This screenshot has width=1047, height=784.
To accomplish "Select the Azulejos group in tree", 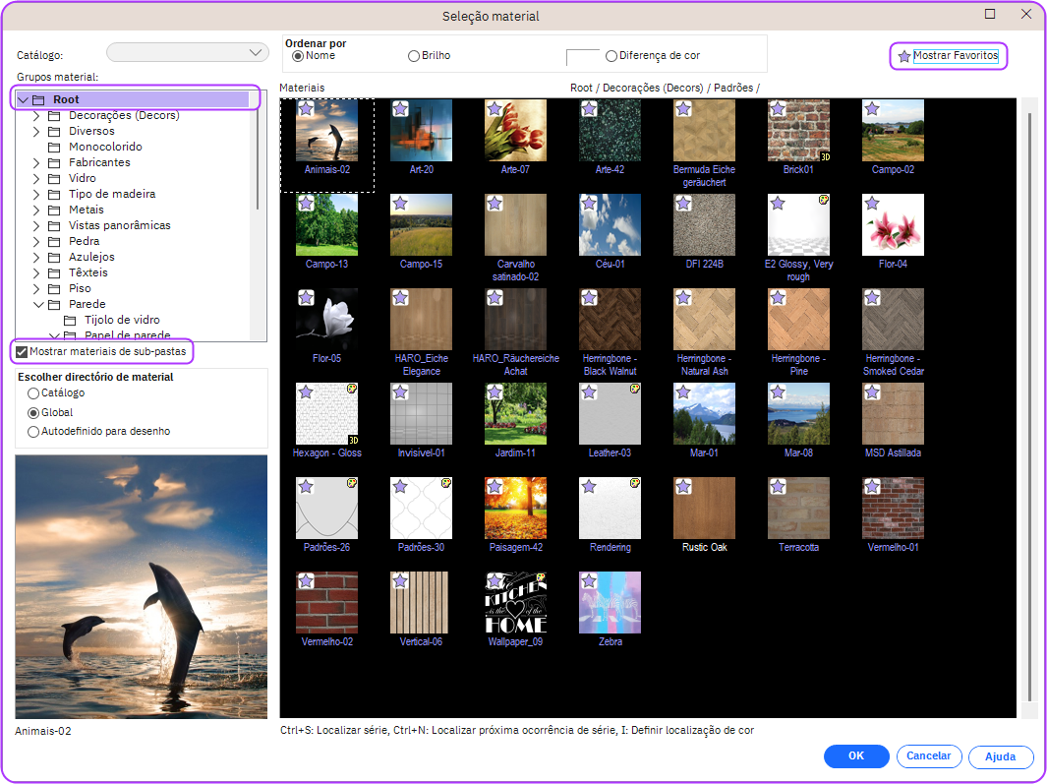I will [91, 257].
